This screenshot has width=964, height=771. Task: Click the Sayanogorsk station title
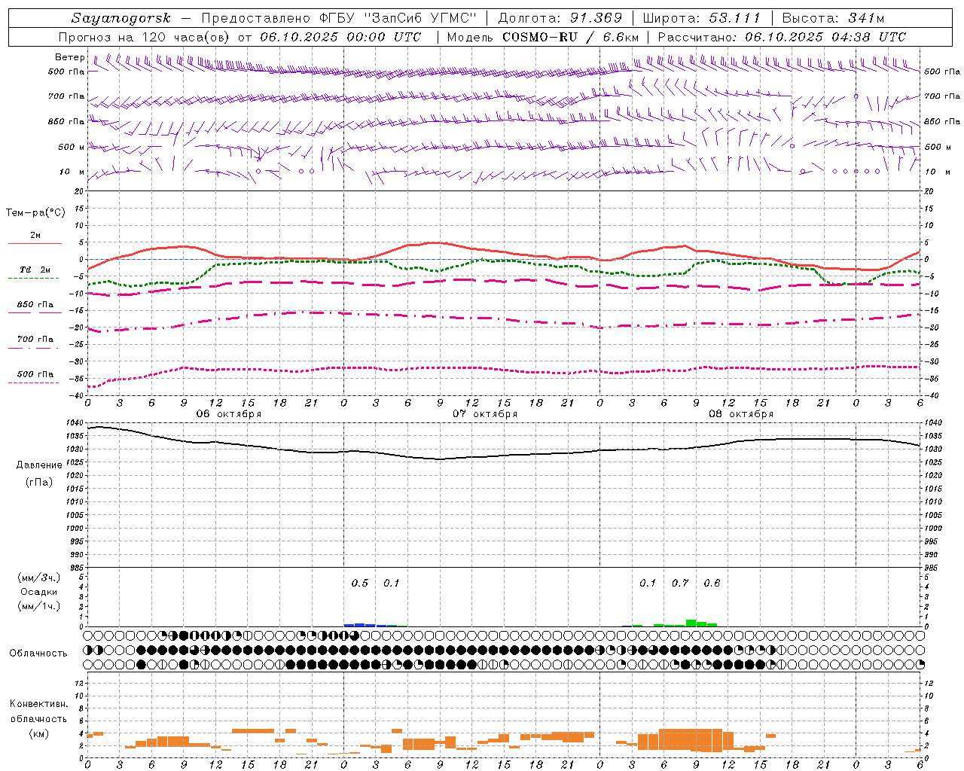point(121,18)
